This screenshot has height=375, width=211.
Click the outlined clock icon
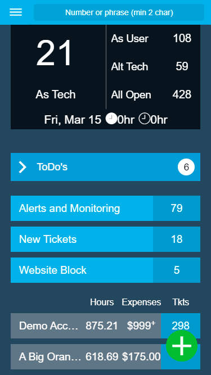click(x=144, y=119)
